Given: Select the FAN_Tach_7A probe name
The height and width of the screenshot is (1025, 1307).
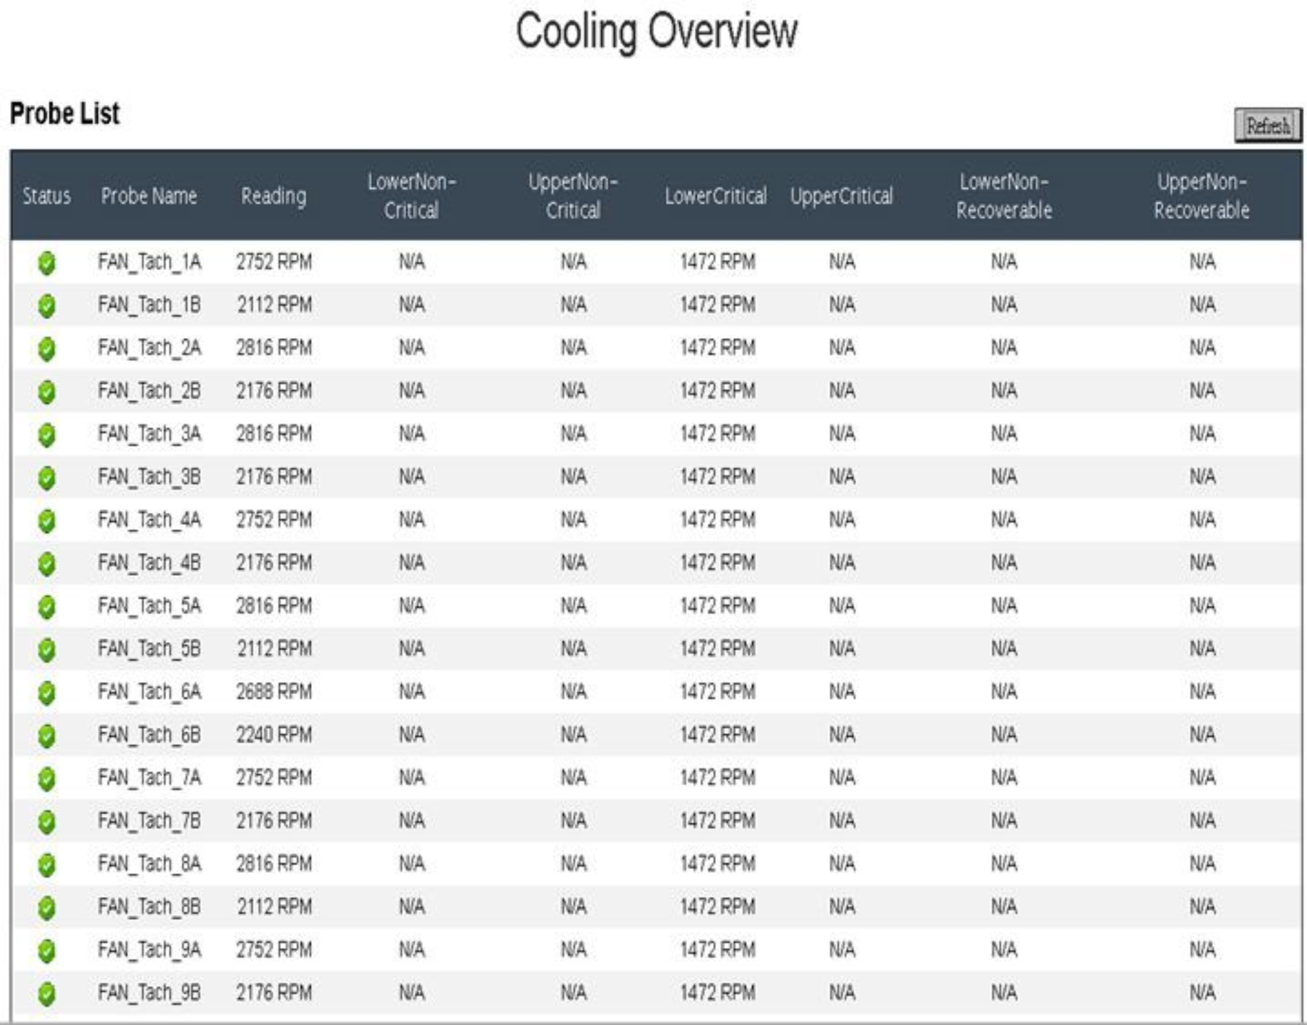Looking at the screenshot, I should [x=150, y=778].
